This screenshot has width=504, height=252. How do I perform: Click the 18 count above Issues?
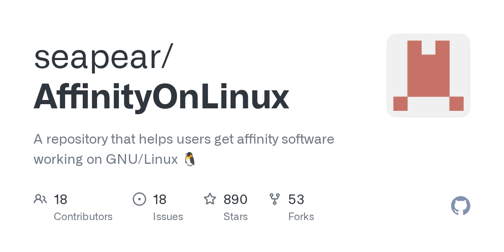[160, 199]
